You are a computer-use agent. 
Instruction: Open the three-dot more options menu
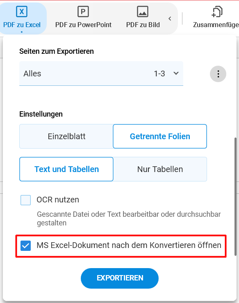(218, 74)
